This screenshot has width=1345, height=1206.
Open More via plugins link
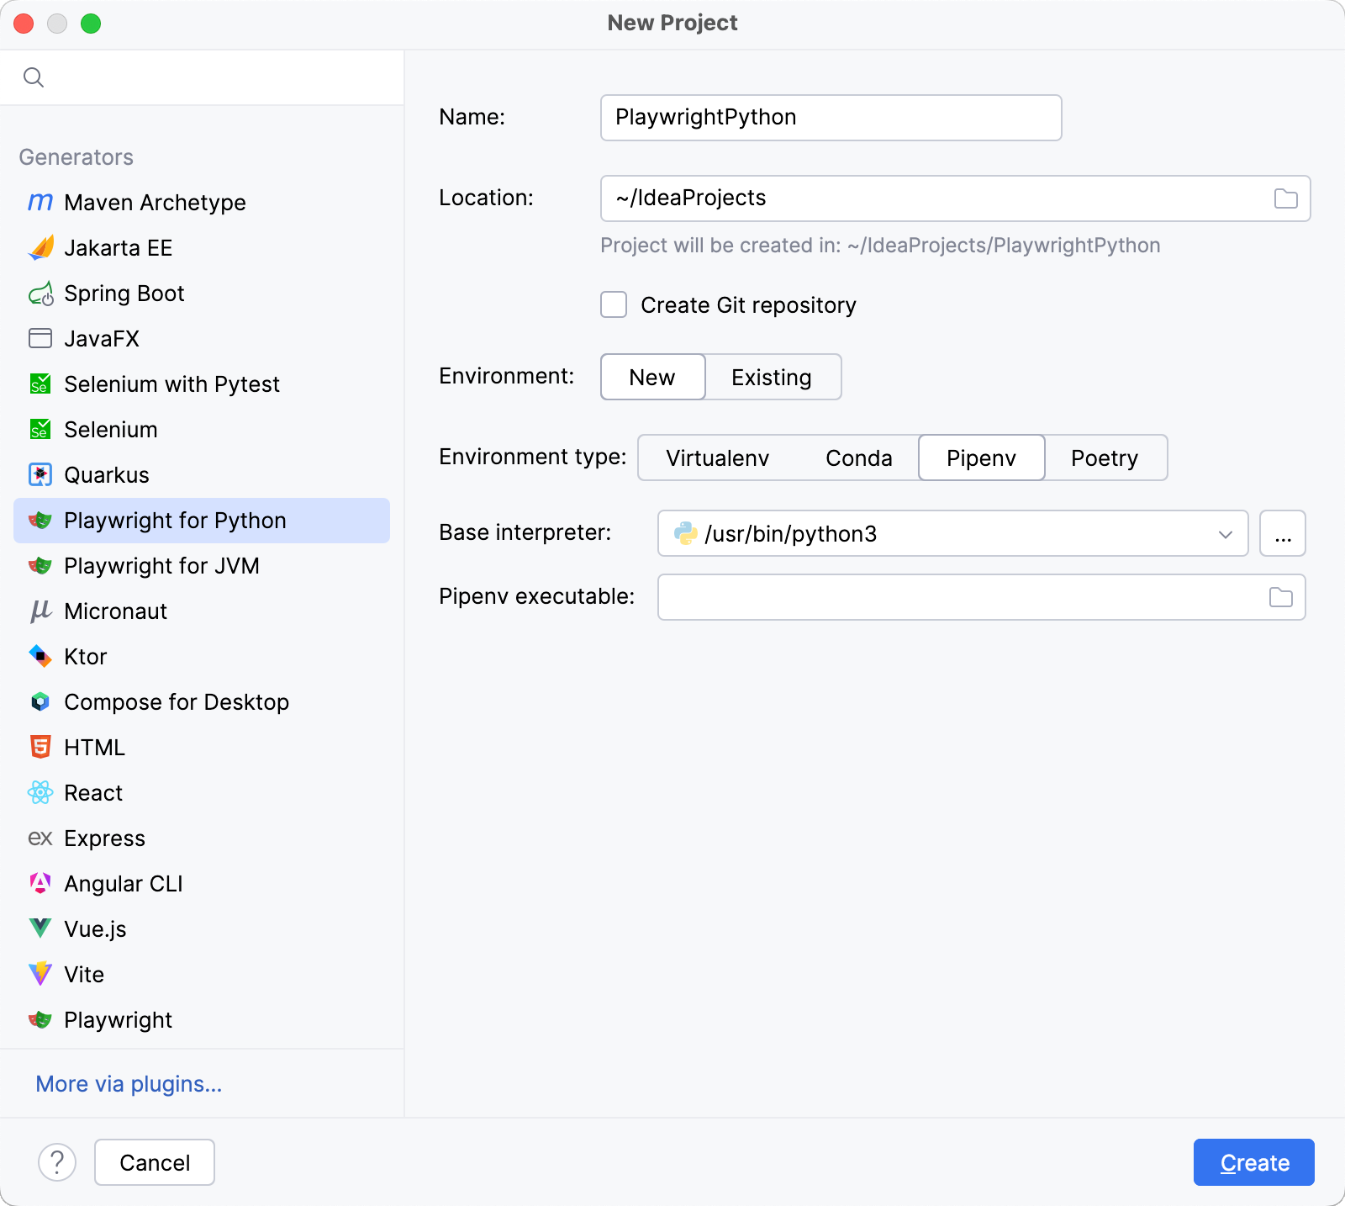point(128,1084)
